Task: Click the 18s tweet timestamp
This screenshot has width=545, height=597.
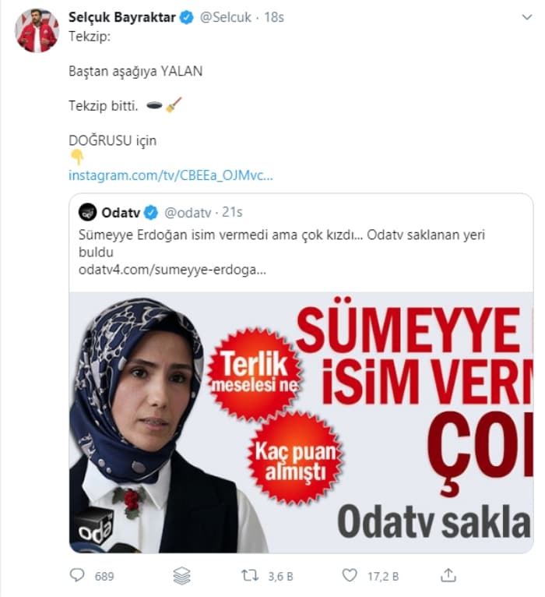Action: (274, 17)
